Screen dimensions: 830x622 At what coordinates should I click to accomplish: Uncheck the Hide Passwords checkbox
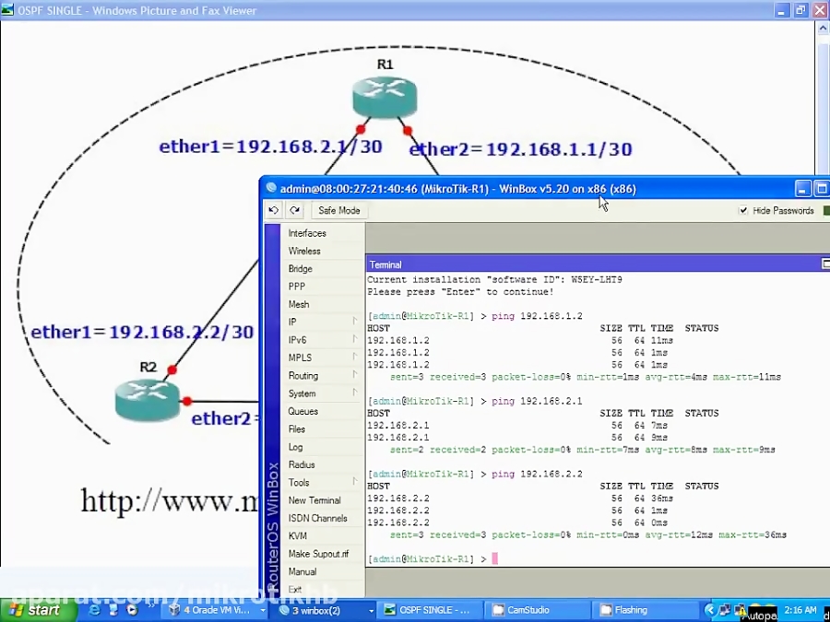tap(743, 210)
